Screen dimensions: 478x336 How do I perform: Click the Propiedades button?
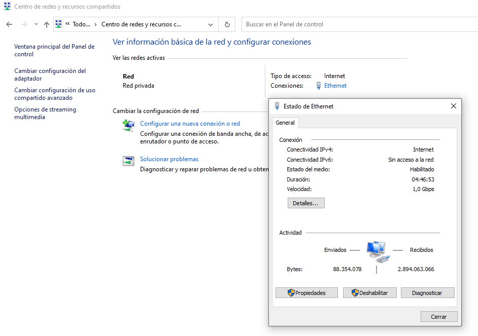(x=307, y=293)
